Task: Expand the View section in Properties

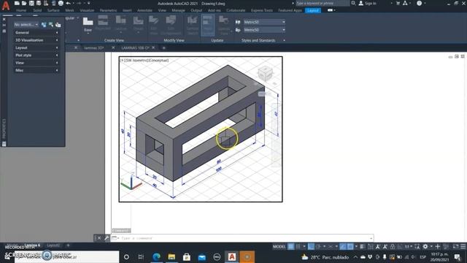Action: 36,63
